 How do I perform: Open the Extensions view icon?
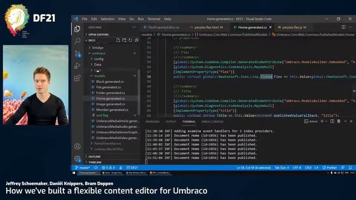point(77,78)
